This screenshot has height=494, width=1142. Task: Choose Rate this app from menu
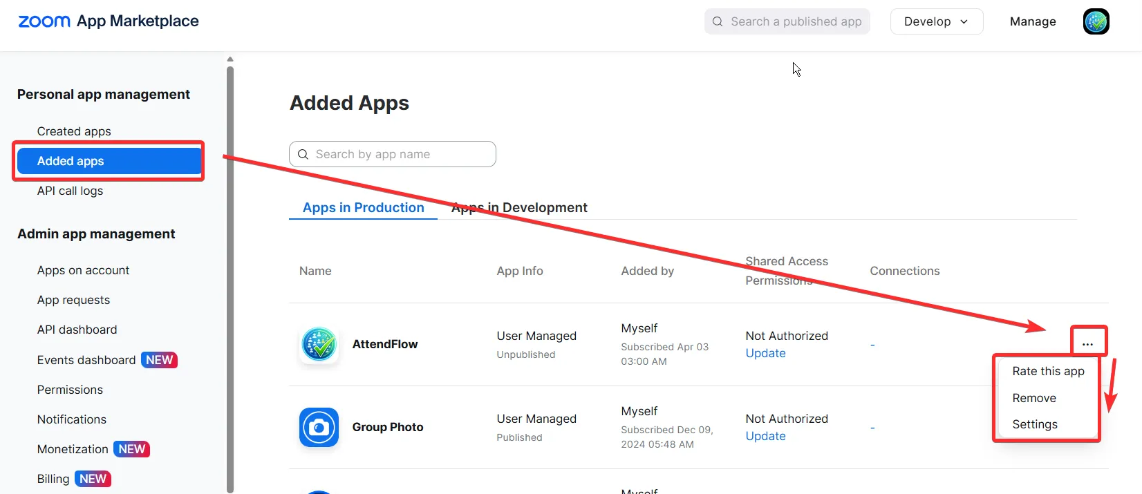[x=1048, y=371]
